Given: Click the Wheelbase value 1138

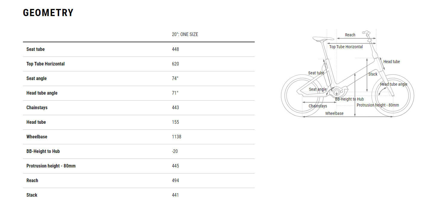Looking at the screenshot, I should pos(176,137).
